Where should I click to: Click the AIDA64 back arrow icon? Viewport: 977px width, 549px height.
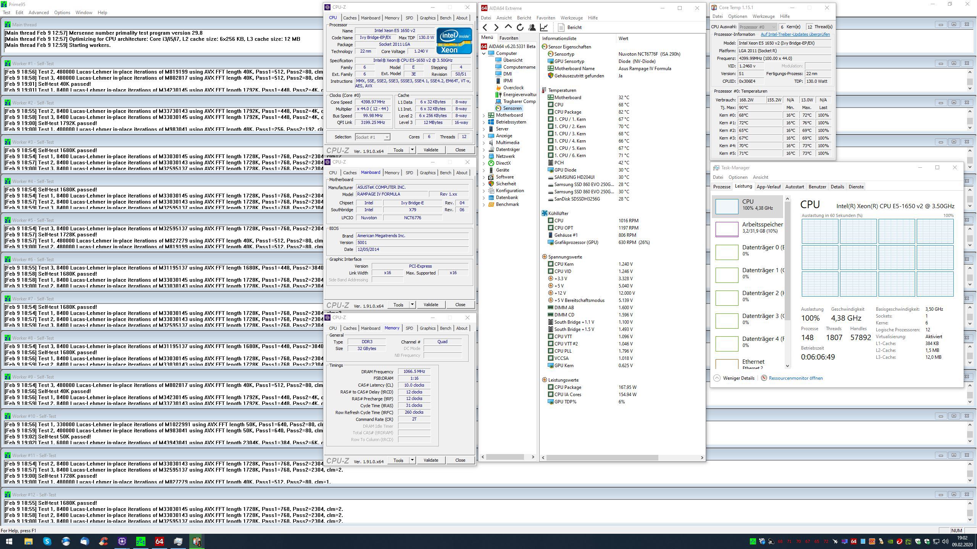pos(485,27)
